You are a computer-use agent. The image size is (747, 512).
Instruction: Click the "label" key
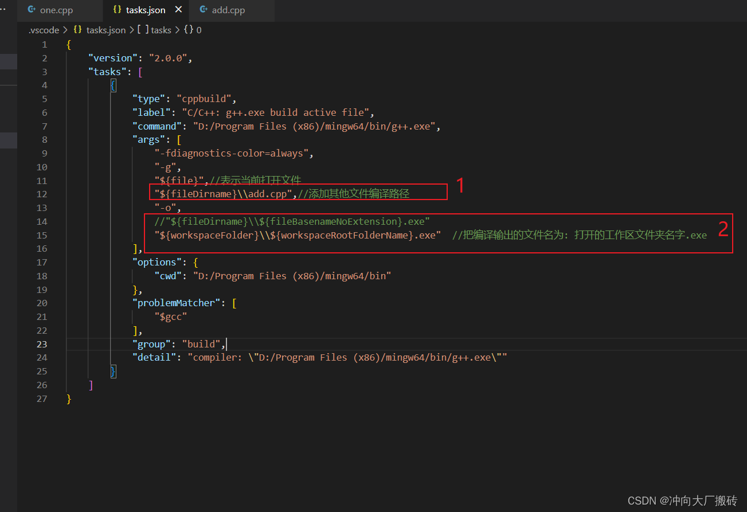151,112
